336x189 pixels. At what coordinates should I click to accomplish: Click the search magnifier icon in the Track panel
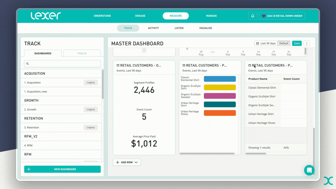[27, 64]
